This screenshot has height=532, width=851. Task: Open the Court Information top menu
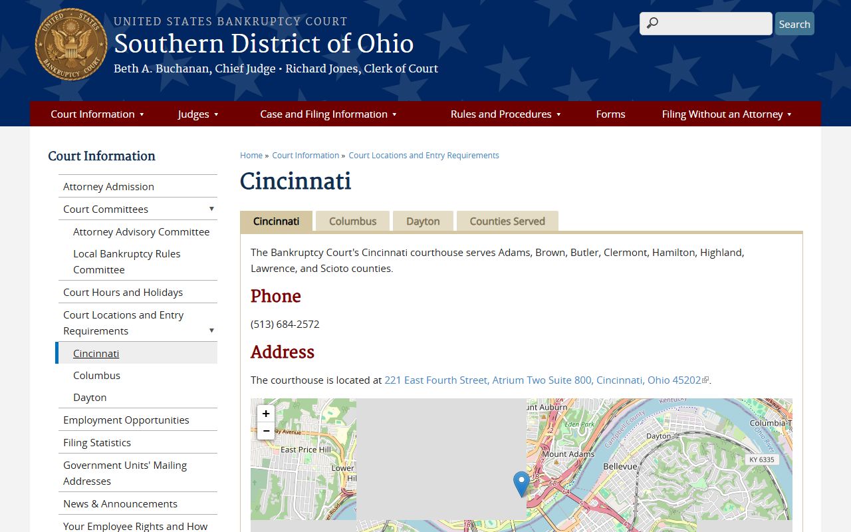pyautogui.click(x=97, y=114)
